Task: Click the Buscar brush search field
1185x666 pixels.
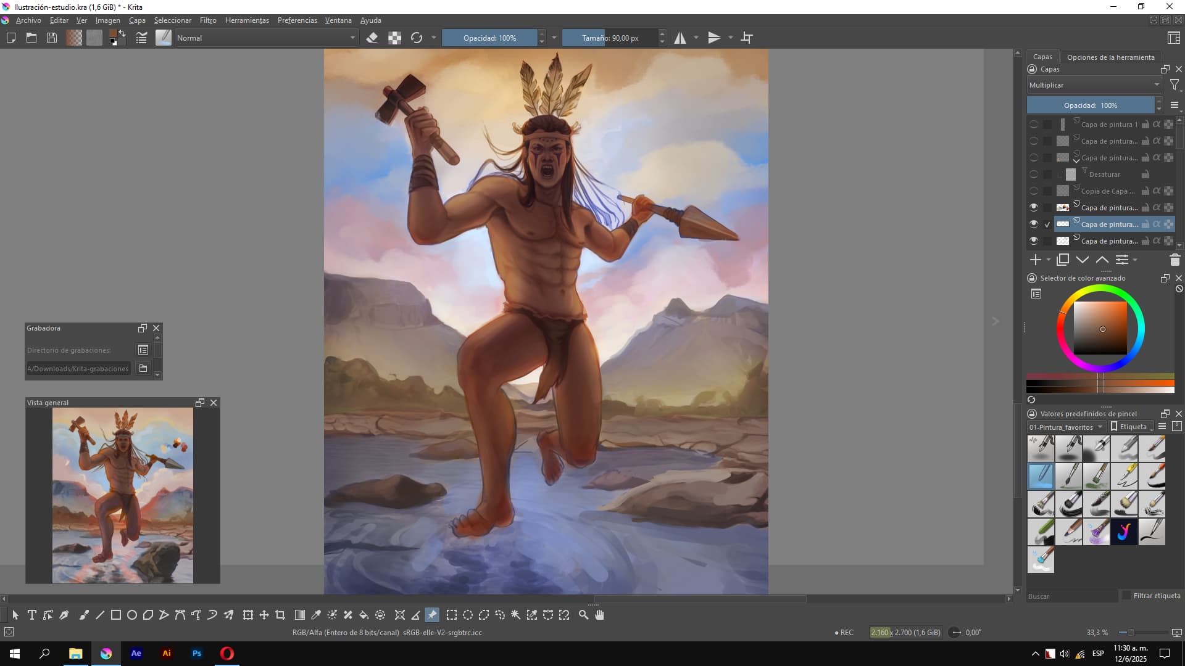Action: point(1071,596)
